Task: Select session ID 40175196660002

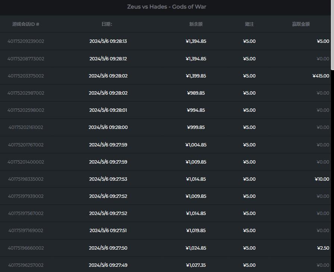Action: (26, 248)
